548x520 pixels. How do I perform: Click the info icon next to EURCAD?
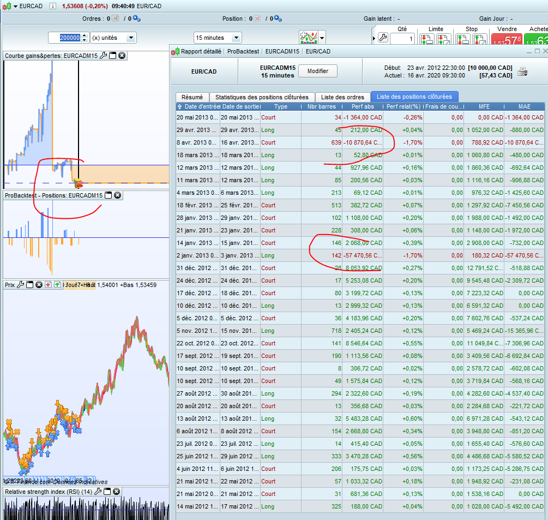point(52,6)
